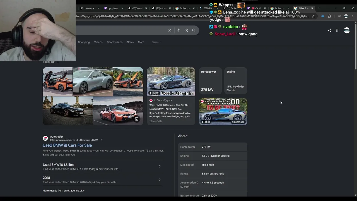Image resolution: width=357 pixels, height=201 pixels.
Task: Expand the More search filters dropdown
Action: click(x=142, y=42)
